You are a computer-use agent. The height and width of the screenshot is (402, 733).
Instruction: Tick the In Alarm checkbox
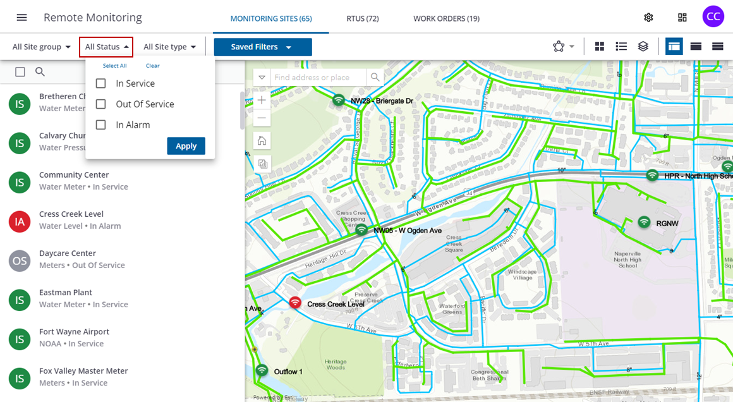click(100, 125)
